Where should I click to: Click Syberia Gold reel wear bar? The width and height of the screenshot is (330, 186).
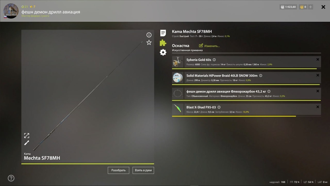tap(246, 69)
